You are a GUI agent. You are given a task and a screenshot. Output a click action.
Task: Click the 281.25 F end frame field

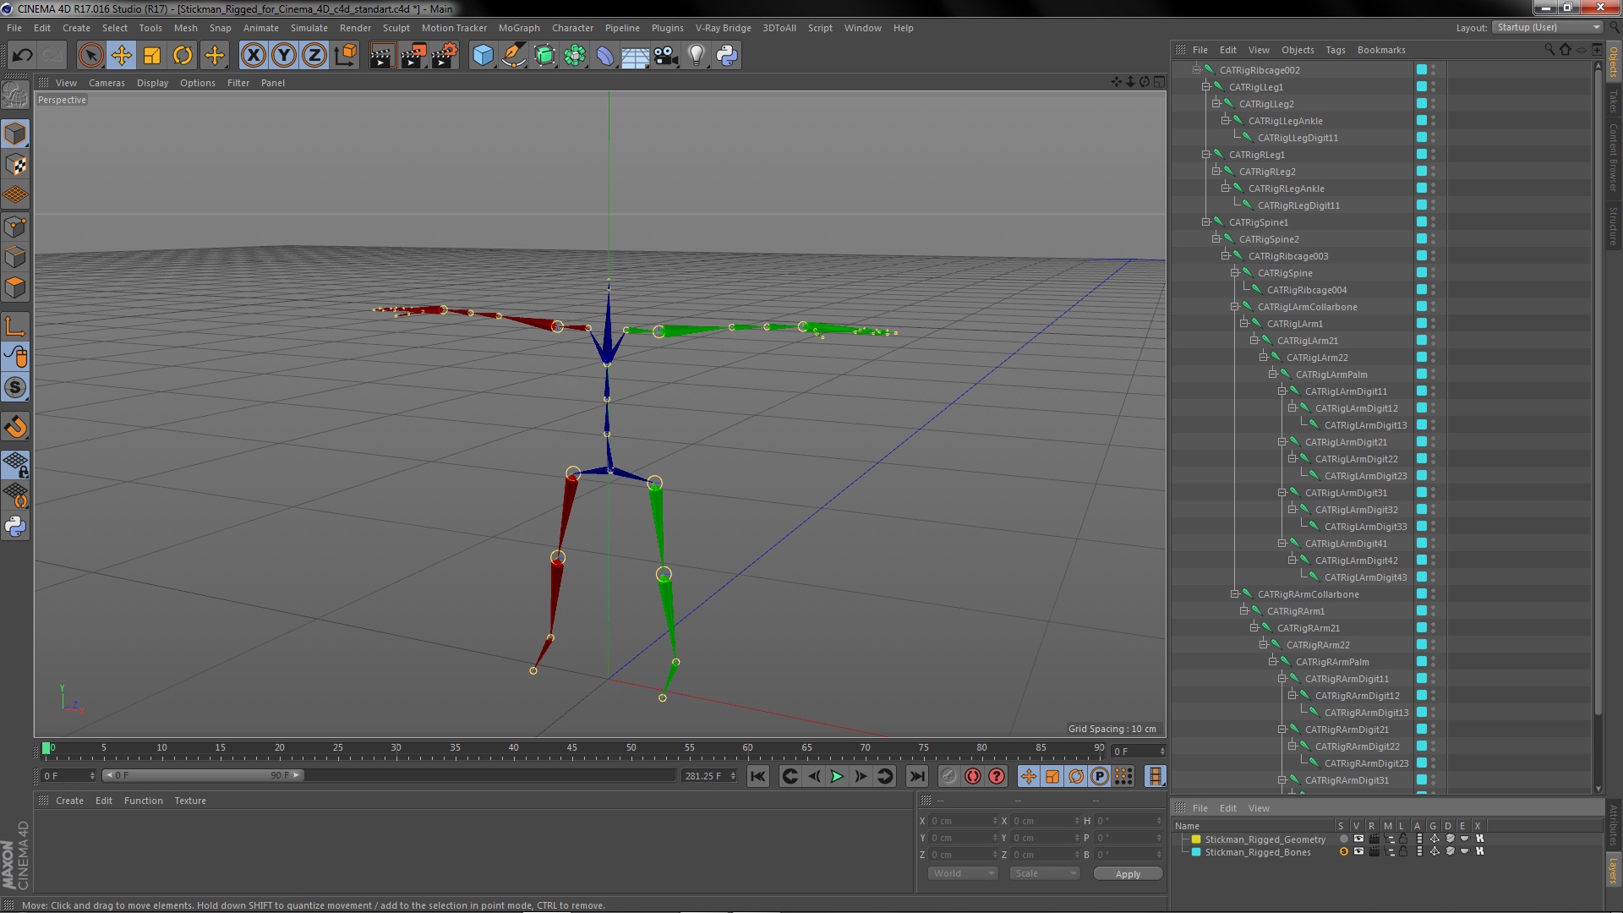[709, 776]
